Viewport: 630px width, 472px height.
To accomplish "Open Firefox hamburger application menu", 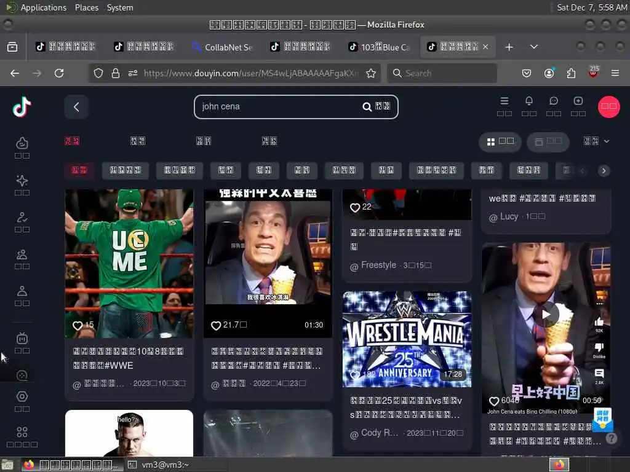I will click(615, 73).
